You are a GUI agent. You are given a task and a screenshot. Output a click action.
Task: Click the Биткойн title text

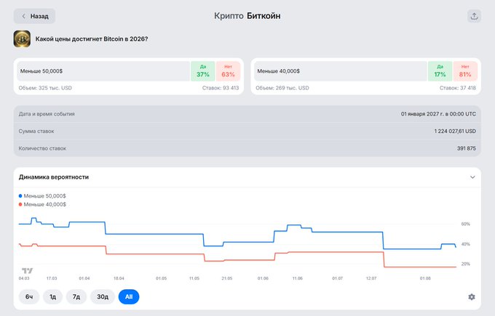(264, 16)
